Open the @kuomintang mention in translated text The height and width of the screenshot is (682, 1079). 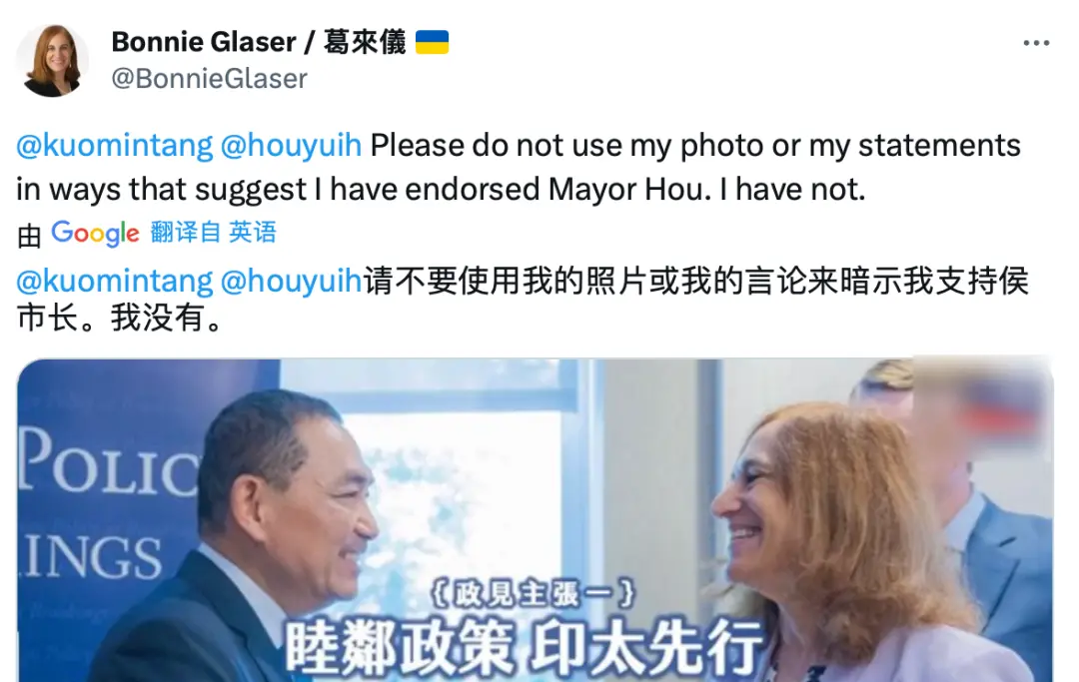pyautogui.click(x=115, y=281)
